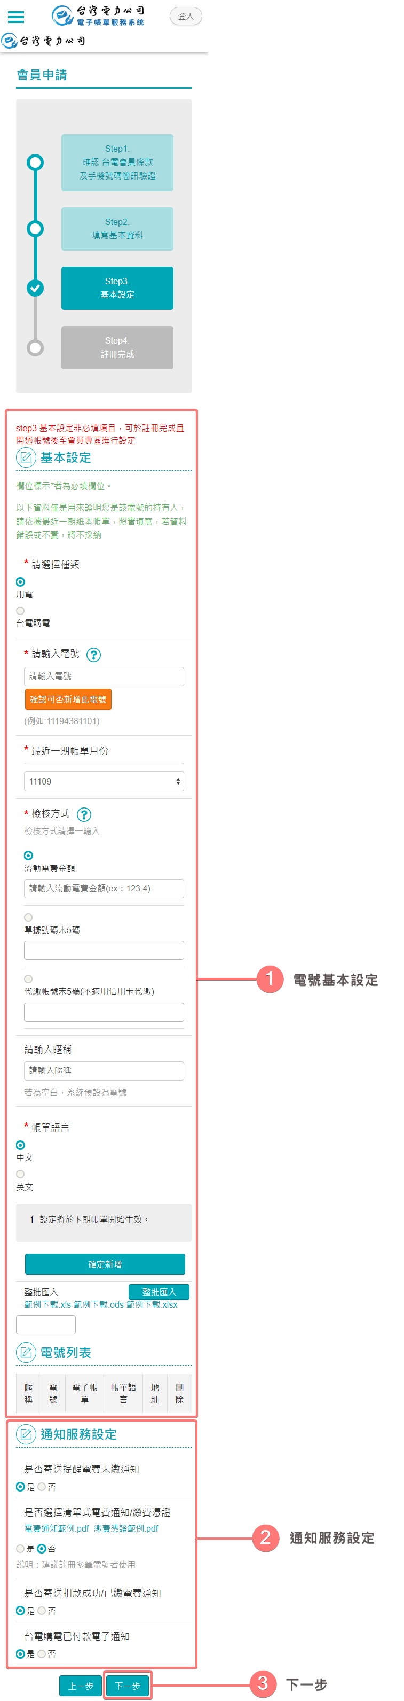Viewport: 404px width, 1701px height.
Task: Click the batch import file field
Action: point(46,1325)
